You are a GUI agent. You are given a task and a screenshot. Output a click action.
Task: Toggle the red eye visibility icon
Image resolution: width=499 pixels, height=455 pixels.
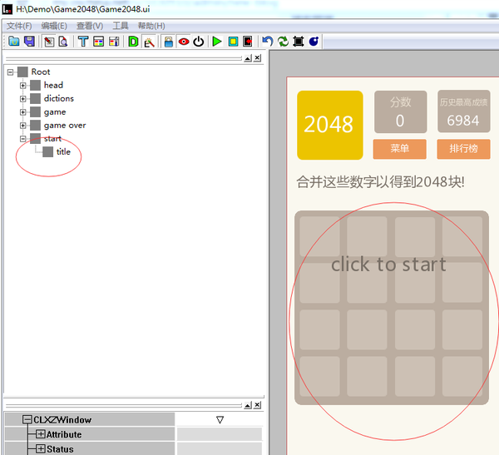pos(184,42)
